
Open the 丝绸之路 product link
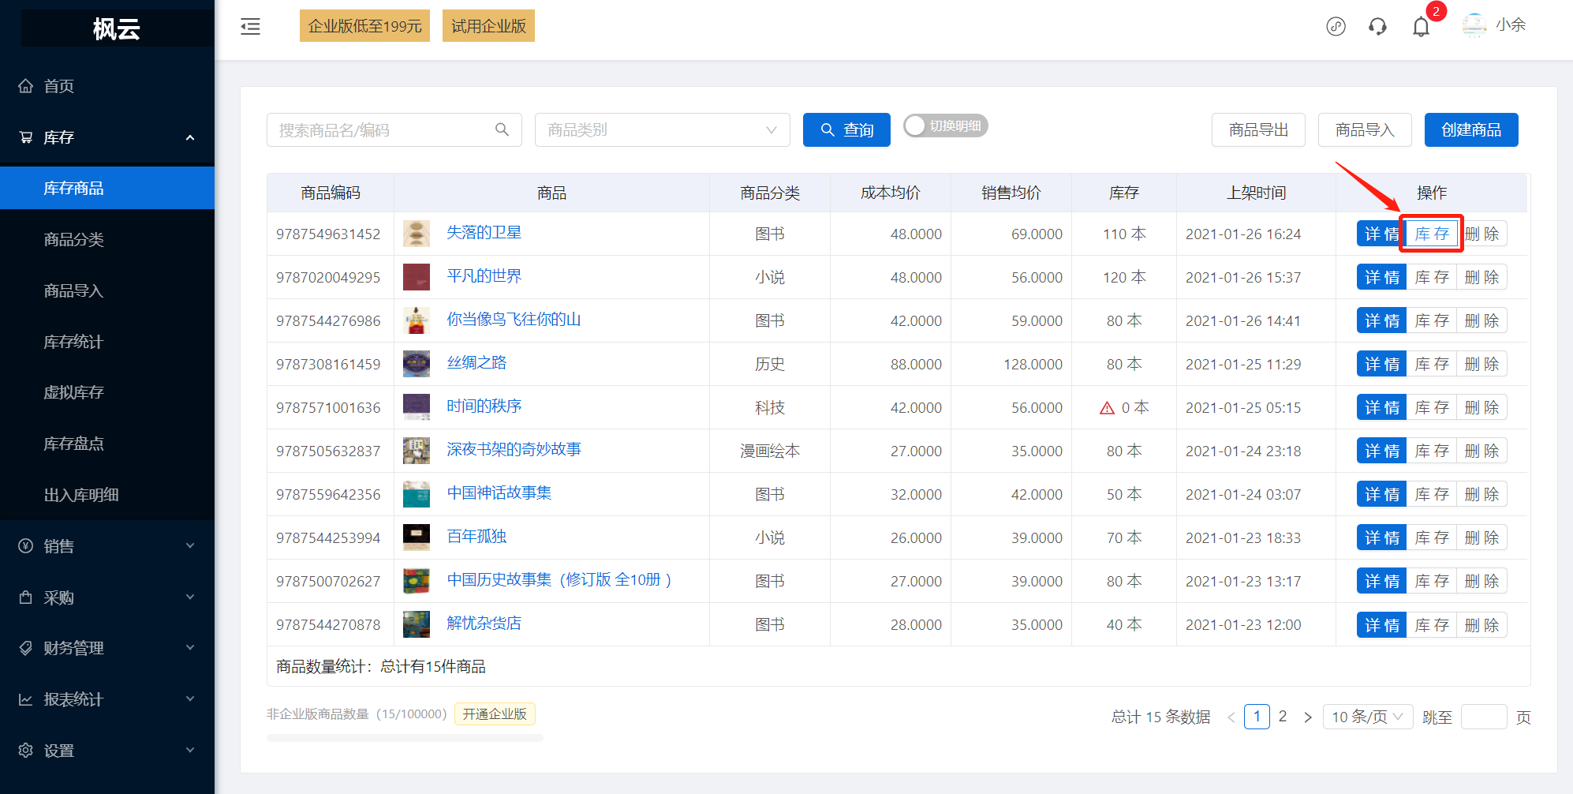[476, 363]
